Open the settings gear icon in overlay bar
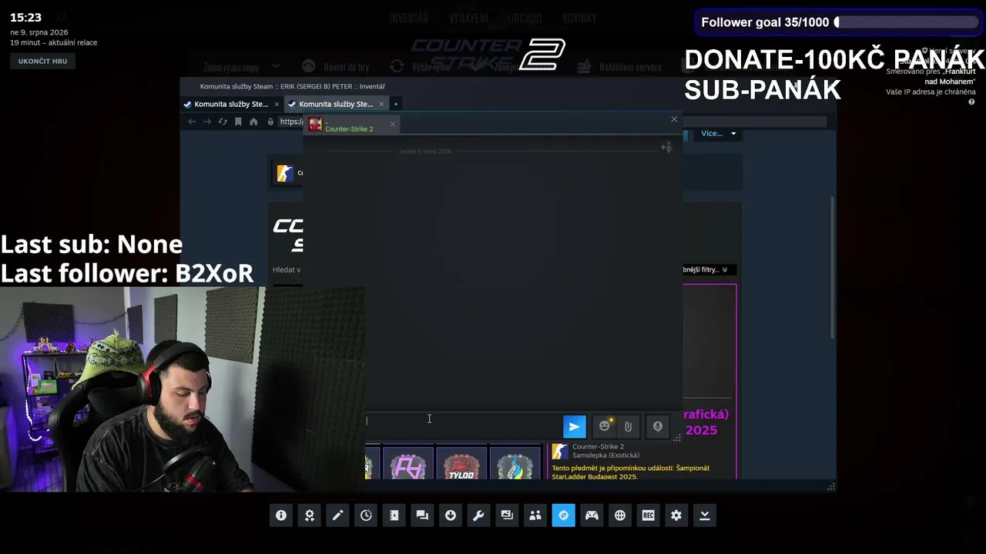The width and height of the screenshot is (986, 554). (676, 516)
